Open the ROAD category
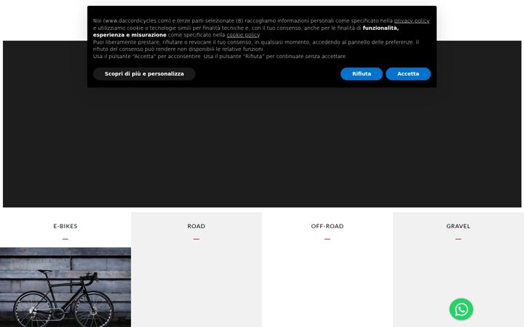 coord(196,226)
